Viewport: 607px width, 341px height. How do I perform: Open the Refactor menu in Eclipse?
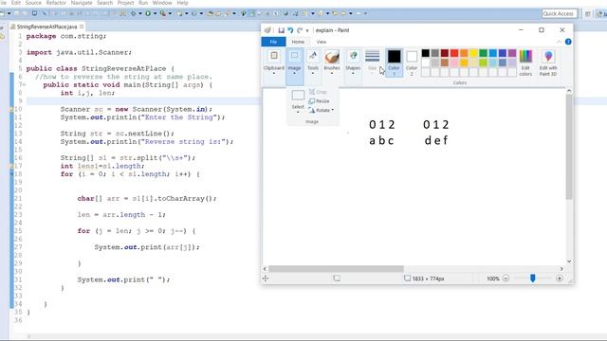pyautogui.click(x=56, y=3)
